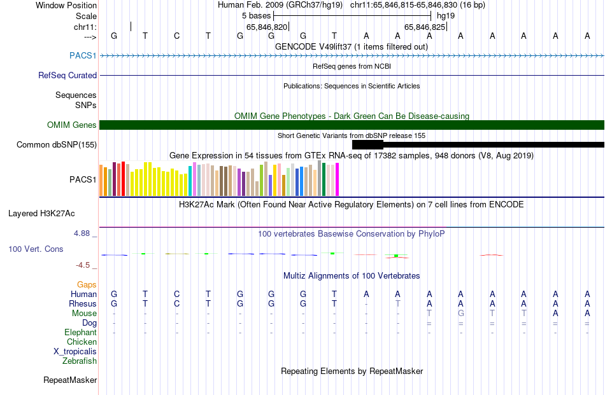The image size is (605, 395).
Task: Select the Rhesus alignment row label
Action: (x=83, y=303)
